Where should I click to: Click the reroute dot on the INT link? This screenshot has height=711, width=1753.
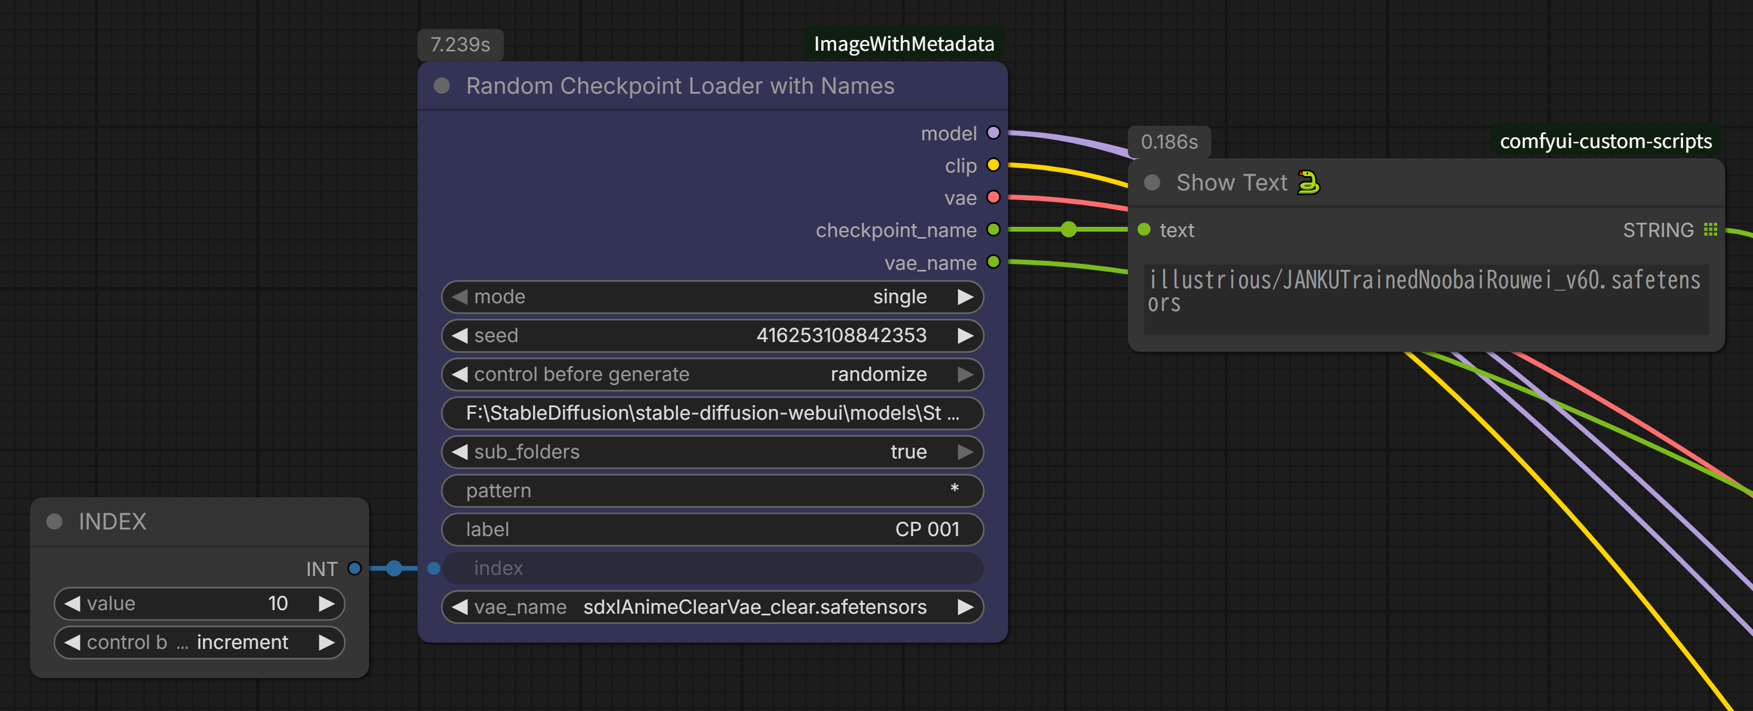[393, 568]
